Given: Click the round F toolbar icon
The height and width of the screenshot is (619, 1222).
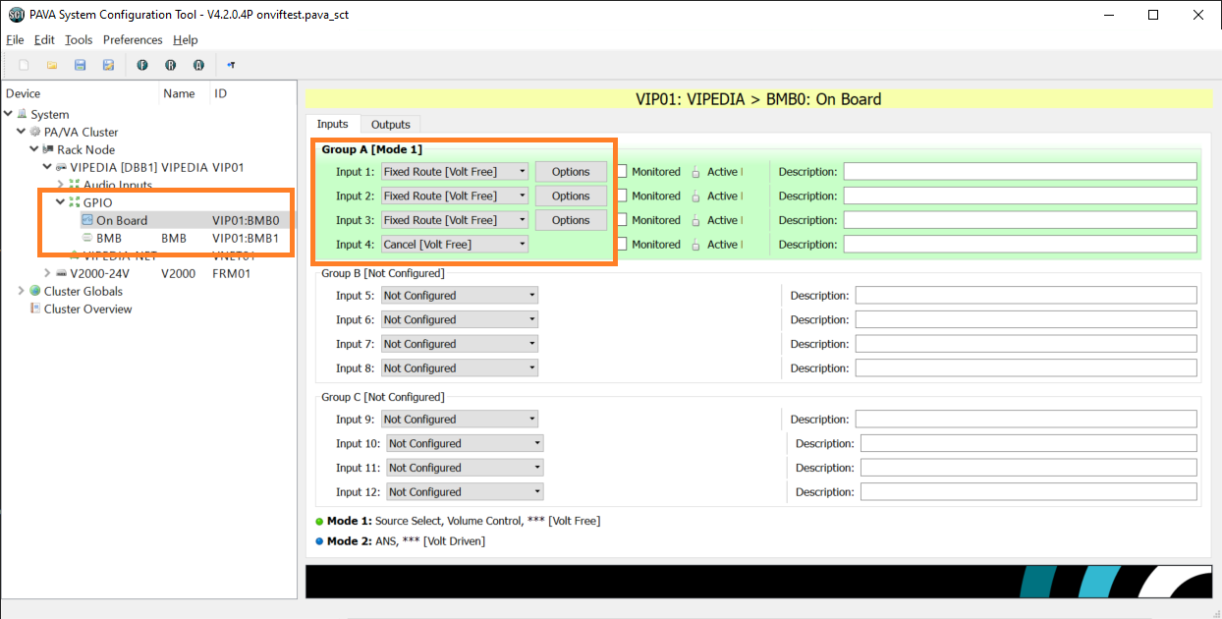Looking at the screenshot, I should (x=142, y=65).
